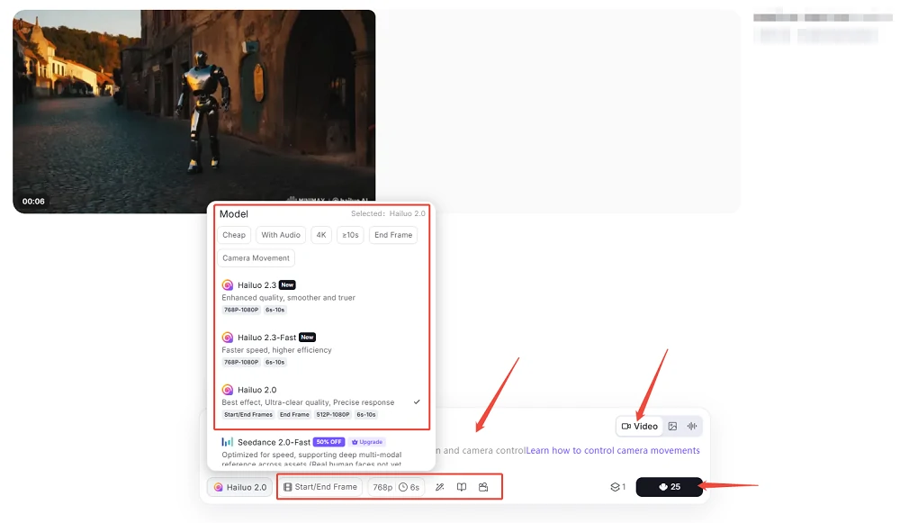Open the book-shaped prompt library icon
This screenshot has height=523, width=900.
462,487
